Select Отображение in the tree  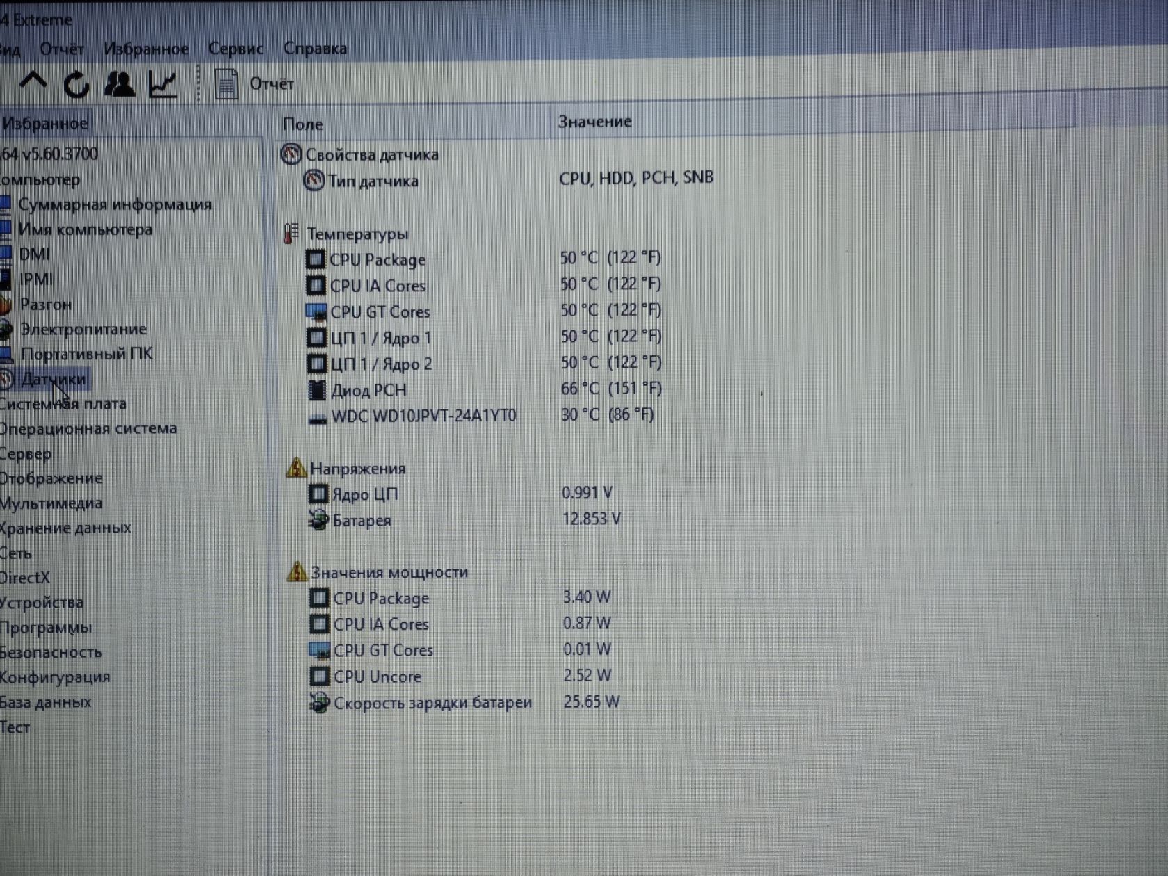(51, 478)
